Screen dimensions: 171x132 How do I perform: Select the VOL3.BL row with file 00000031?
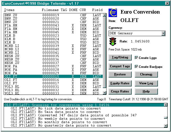click(52, 87)
